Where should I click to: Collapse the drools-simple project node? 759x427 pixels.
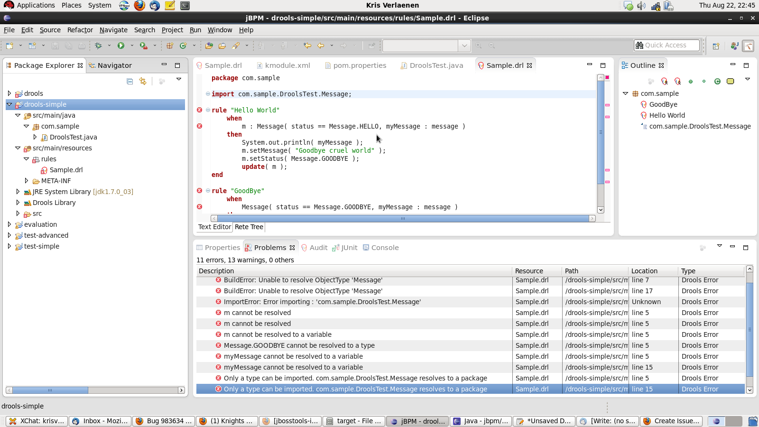pos(9,104)
